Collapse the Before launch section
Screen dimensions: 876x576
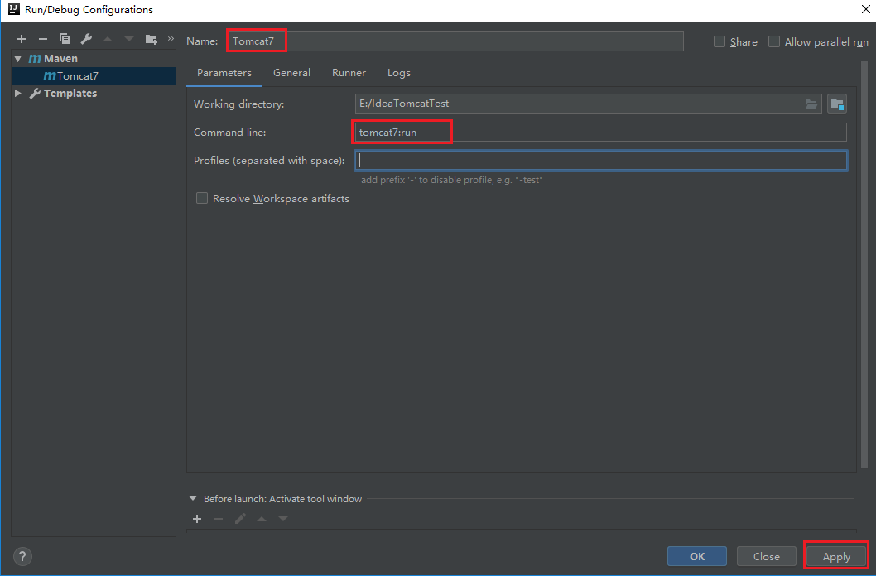(193, 498)
